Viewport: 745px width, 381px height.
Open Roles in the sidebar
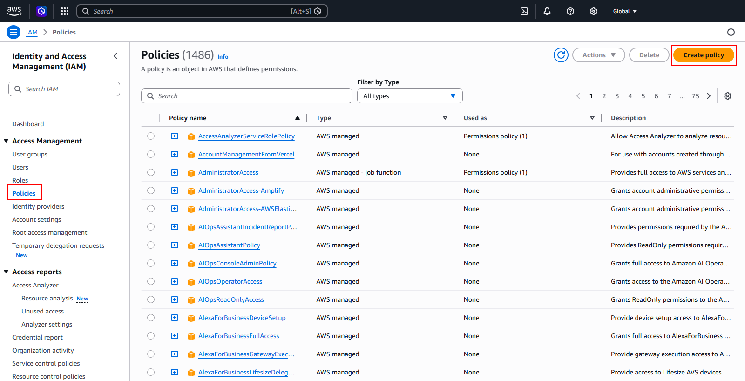click(x=20, y=180)
